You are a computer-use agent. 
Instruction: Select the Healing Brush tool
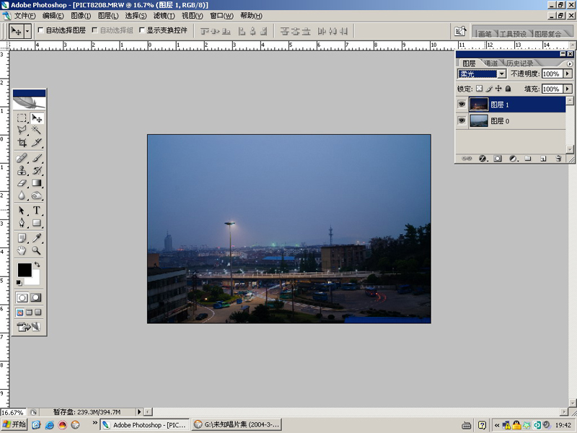tap(22, 158)
